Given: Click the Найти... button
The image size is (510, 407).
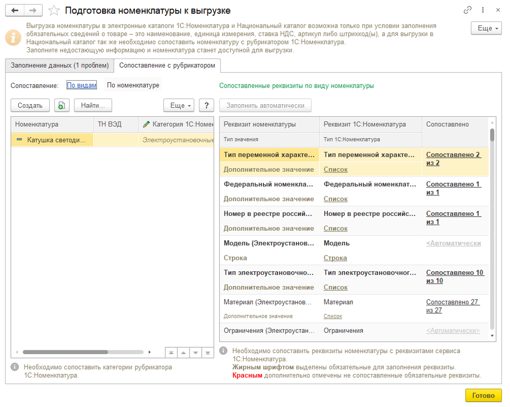Looking at the screenshot, I should click(93, 105).
